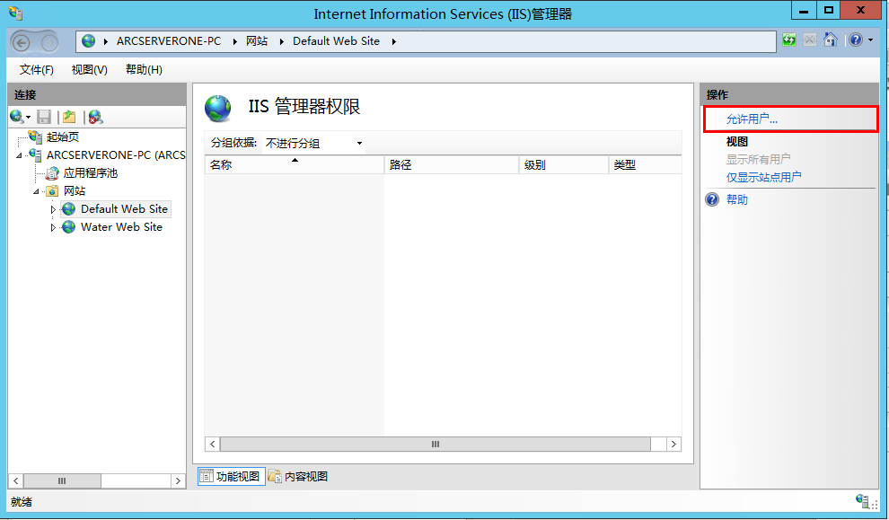Image resolution: width=889 pixels, height=520 pixels.
Task: Collapse the ARCSERVERONE-PC server node
Action: 19,155
